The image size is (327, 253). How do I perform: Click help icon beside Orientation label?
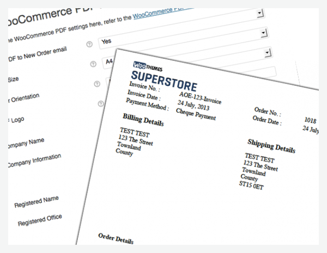pyautogui.click(x=97, y=84)
